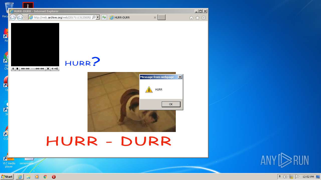Minimize the Internet Explorer window
Image resolution: width=321 pixels, height=180 pixels.
pyautogui.click(x=196, y=11)
